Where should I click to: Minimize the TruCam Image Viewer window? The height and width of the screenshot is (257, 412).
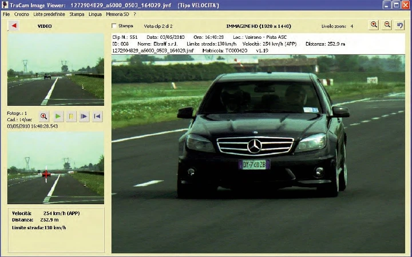[386, 5]
